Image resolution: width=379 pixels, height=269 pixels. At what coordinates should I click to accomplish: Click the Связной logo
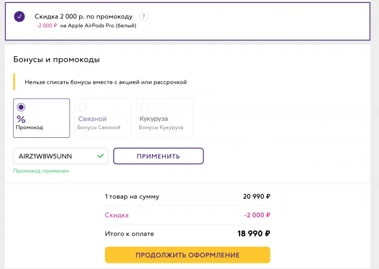point(92,119)
